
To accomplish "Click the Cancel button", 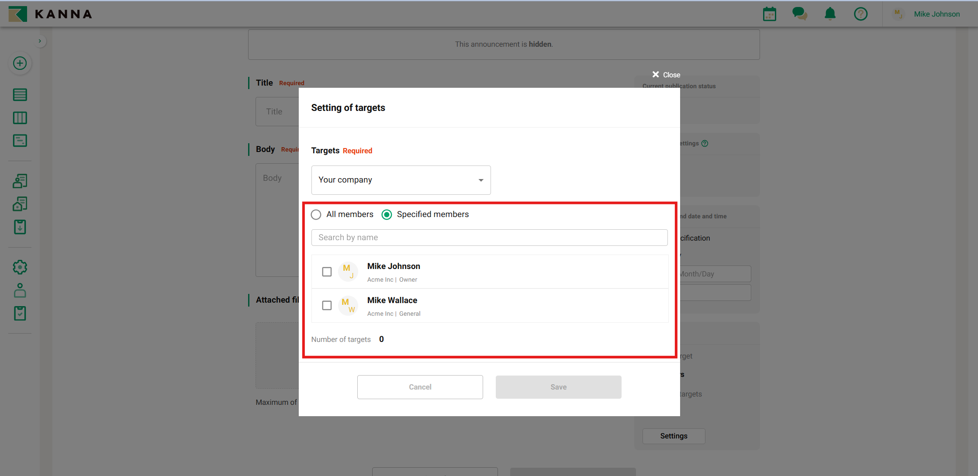I will tap(420, 387).
